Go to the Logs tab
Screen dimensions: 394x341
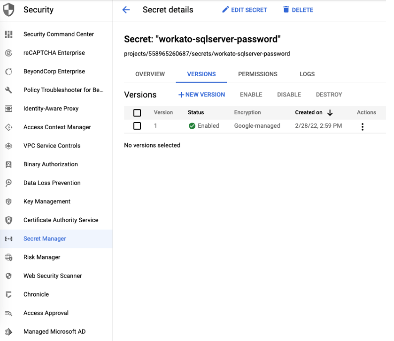coord(307,74)
